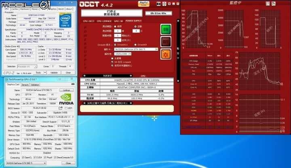Open the Caches tab in CPU-Z

(15, 9)
